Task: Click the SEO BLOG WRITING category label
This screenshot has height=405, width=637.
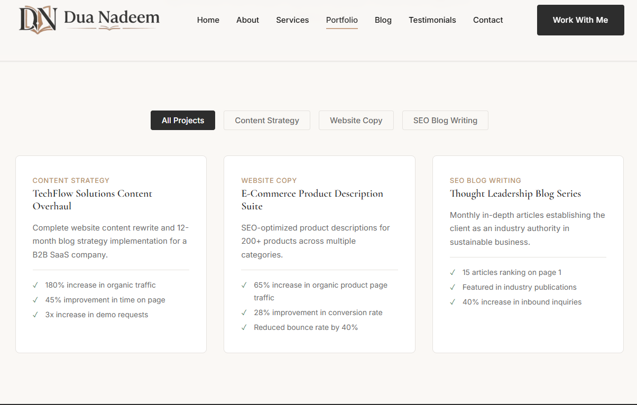Action: [485, 180]
